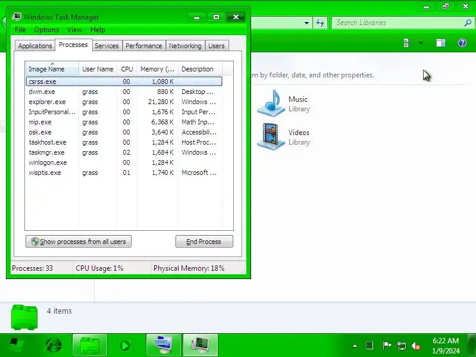Open the Explorer address bar history dropdown
This screenshot has height=357, width=476.
pyautogui.click(x=306, y=23)
